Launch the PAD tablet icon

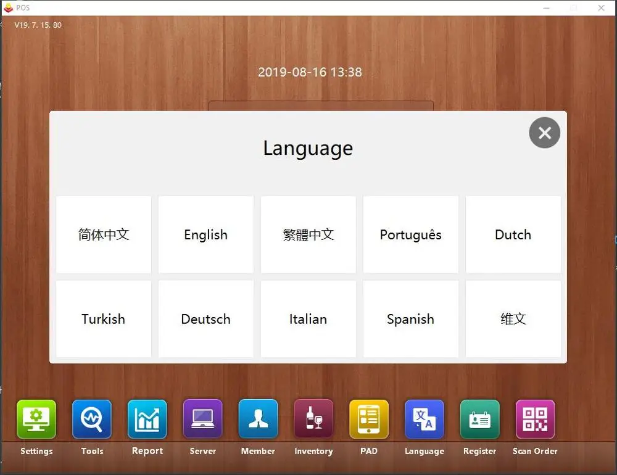click(x=369, y=419)
